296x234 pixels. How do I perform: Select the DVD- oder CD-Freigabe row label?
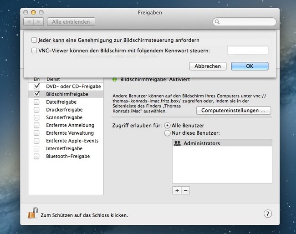[x=73, y=86]
